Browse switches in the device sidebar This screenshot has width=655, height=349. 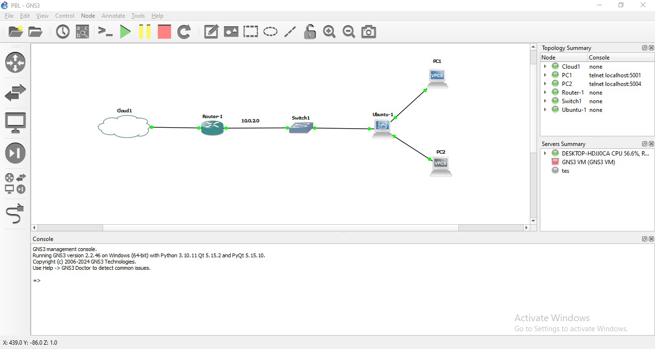tap(15, 93)
